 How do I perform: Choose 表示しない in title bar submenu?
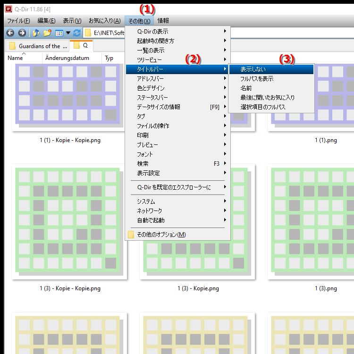271,69
